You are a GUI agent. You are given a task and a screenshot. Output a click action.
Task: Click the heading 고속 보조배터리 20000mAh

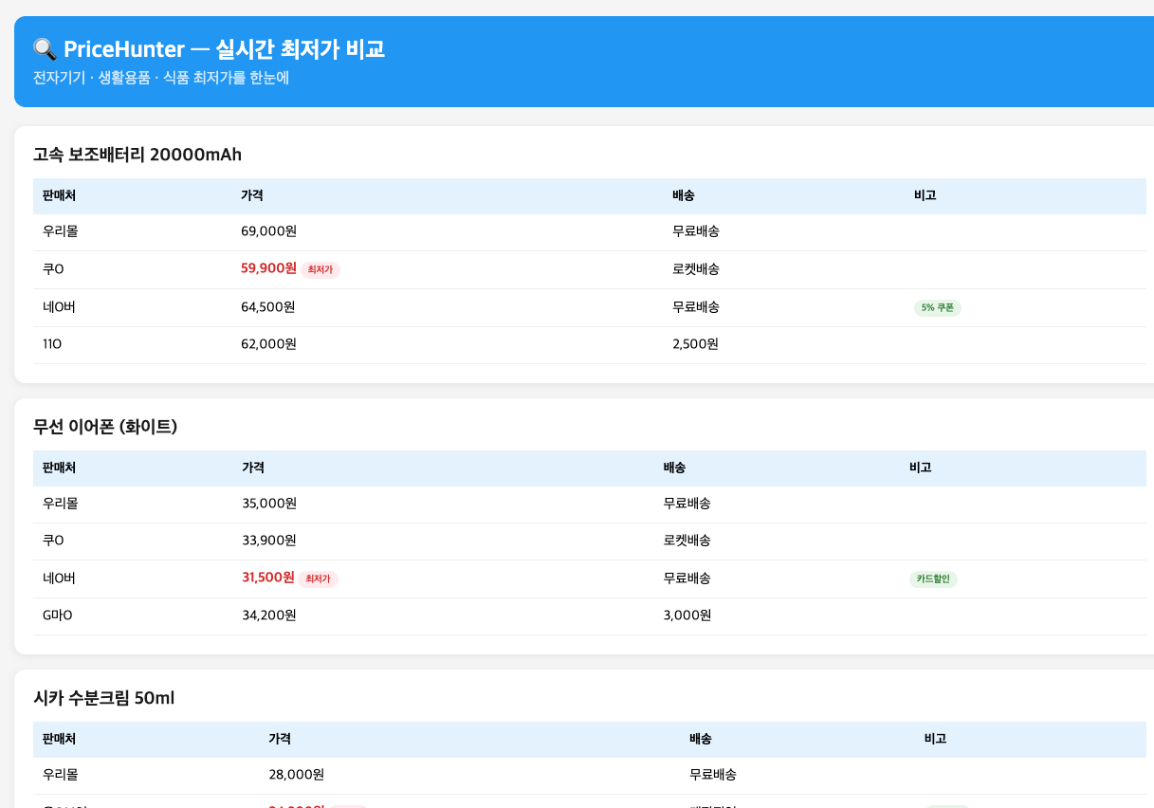tap(137, 155)
